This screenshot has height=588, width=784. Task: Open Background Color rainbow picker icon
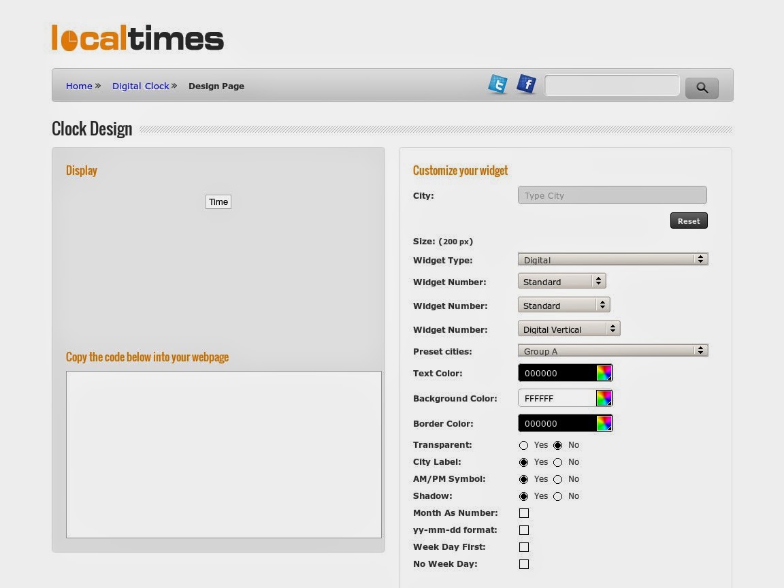[x=604, y=398]
